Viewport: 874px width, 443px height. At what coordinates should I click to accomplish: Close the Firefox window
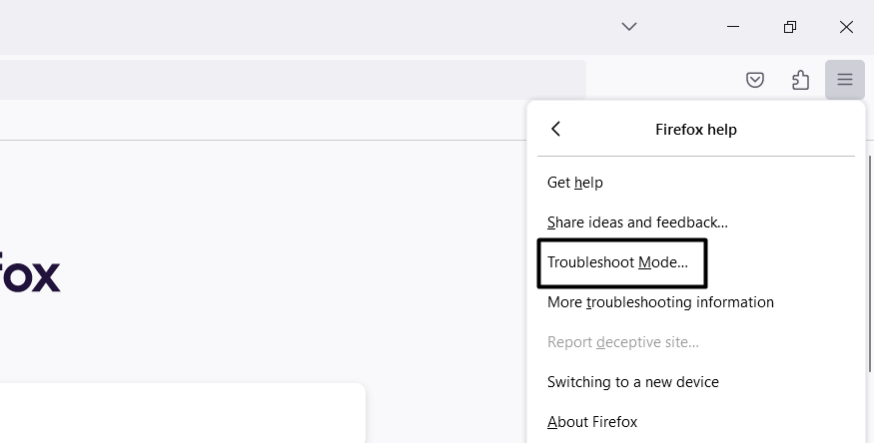pos(846,27)
